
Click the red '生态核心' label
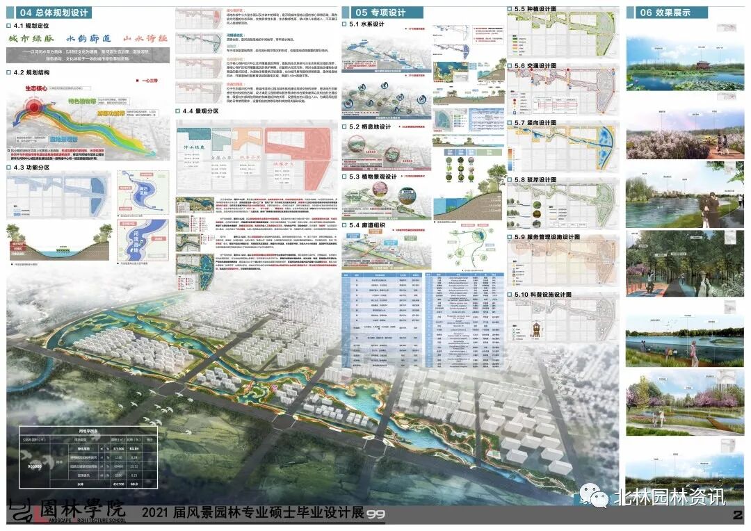(36, 88)
